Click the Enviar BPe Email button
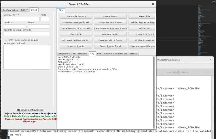The width and height of the screenshot is (216, 139). (142, 34)
